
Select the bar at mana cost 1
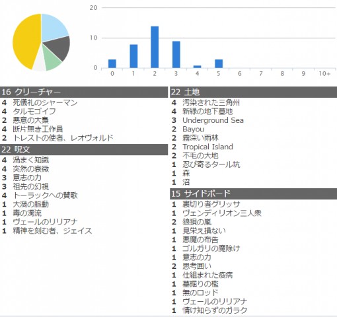point(133,56)
